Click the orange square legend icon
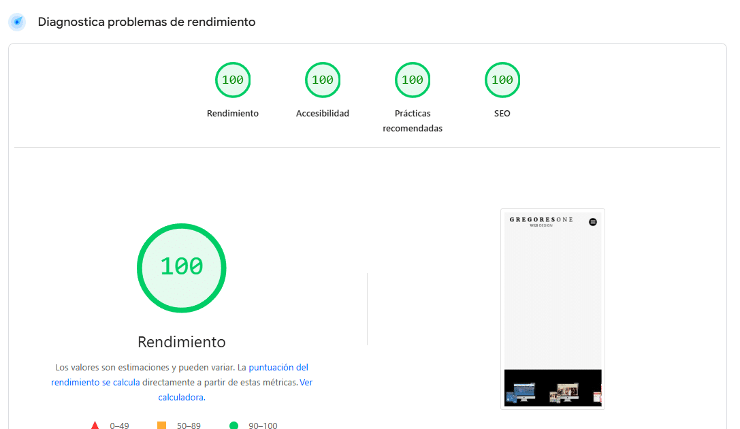740x429 pixels. (162, 426)
